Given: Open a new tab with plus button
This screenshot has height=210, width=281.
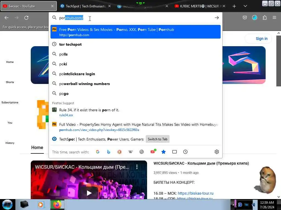Looking at the screenshot, I should pyautogui.click(x=234, y=6).
